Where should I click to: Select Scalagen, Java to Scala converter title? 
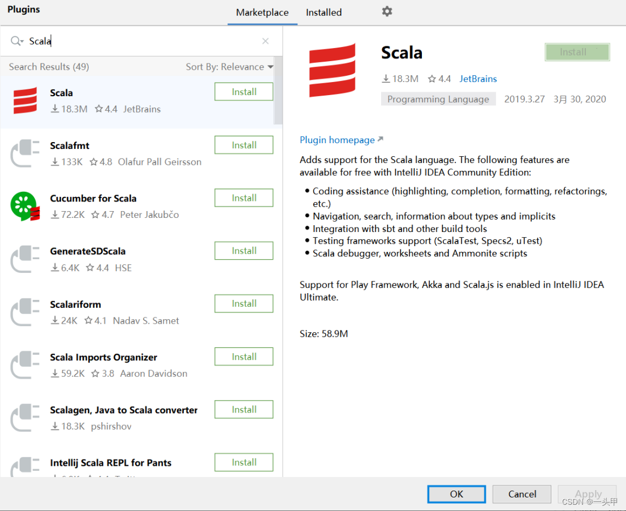click(x=124, y=410)
